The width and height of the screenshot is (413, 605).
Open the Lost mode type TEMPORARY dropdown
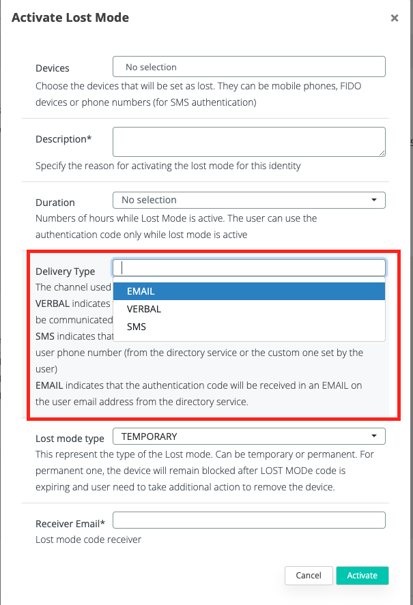click(248, 436)
